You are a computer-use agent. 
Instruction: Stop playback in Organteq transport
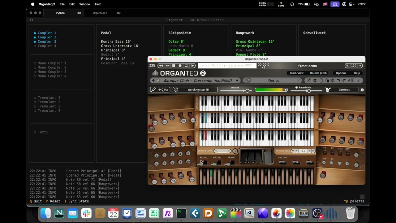click(x=174, y=66)
